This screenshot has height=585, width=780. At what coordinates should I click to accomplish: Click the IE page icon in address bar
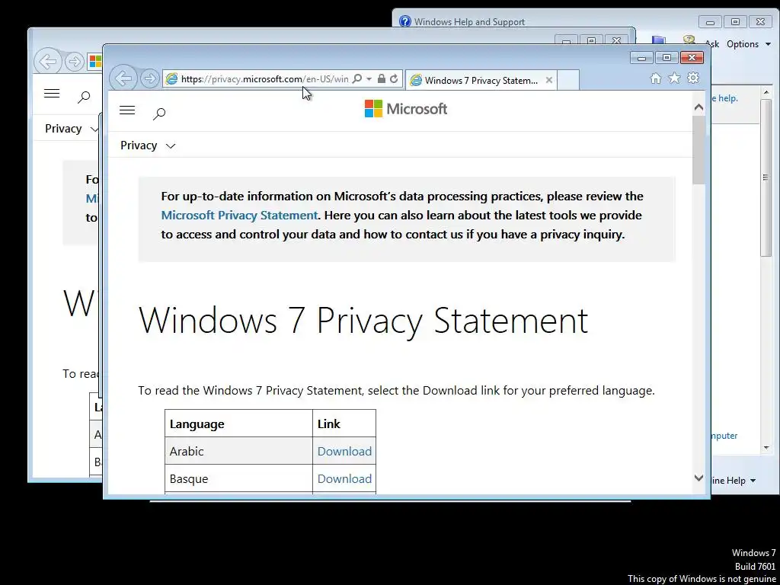(171, 78)
